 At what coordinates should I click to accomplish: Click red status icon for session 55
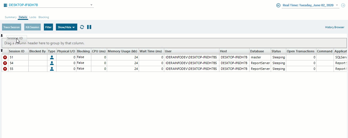5,69
